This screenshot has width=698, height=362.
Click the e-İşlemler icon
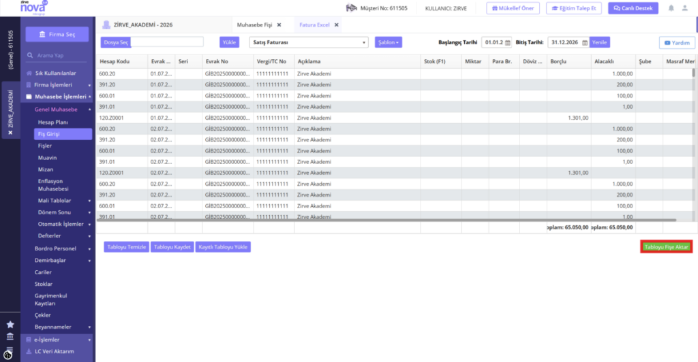coord(29,340)
